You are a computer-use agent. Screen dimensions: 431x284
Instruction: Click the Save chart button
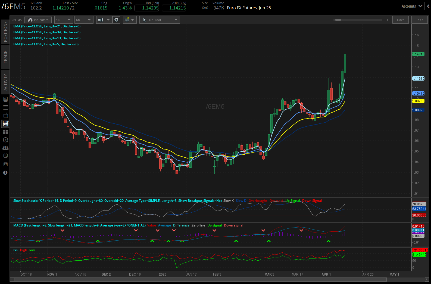tap(401, 20)
